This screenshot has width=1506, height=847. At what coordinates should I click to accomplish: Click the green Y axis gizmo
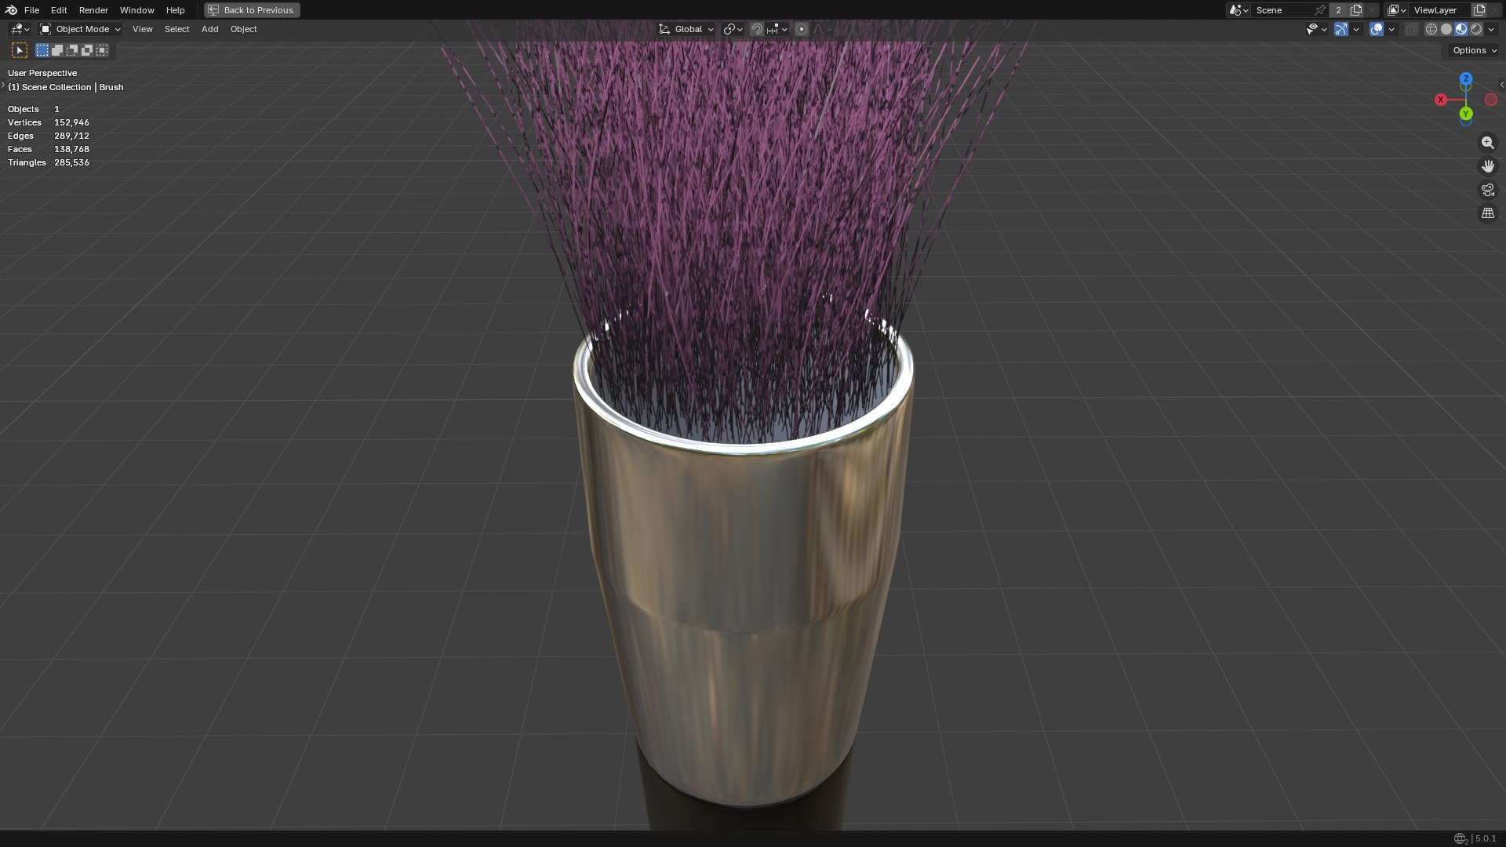[x=1466, y=114]
